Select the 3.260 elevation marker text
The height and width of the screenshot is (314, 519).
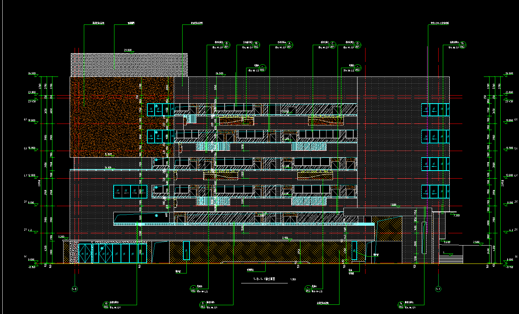[x=61, y=237]
